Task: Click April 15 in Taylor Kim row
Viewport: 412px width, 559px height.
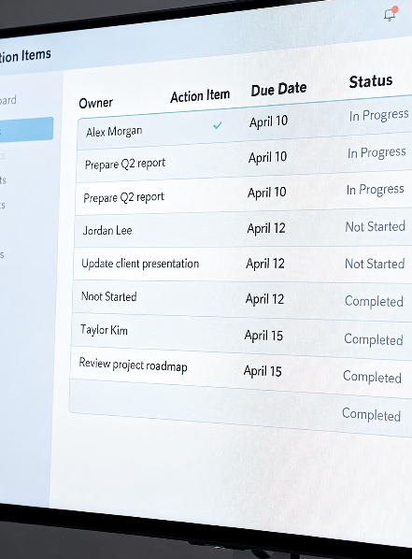Action: (x=263, y=335)
